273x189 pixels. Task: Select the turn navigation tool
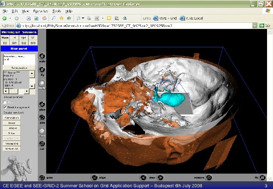pyautogui.click(x=42, y=131)
